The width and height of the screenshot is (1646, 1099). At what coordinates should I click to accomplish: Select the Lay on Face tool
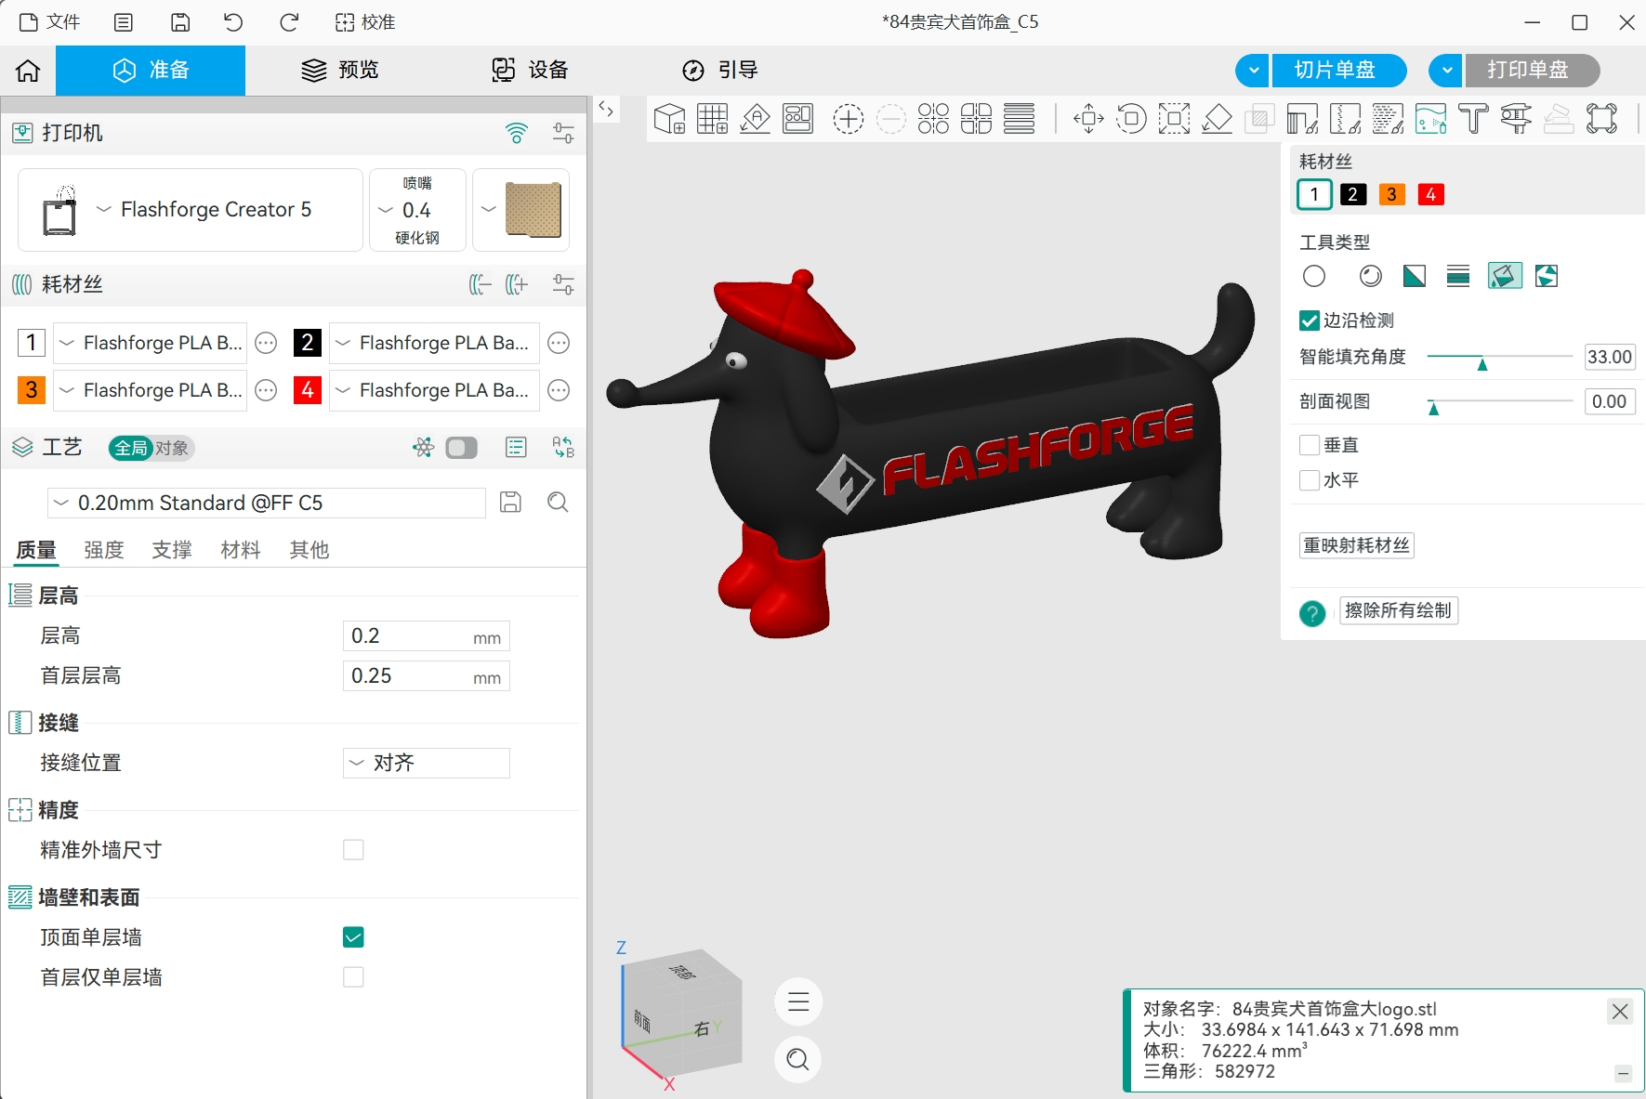[1217, 119]
